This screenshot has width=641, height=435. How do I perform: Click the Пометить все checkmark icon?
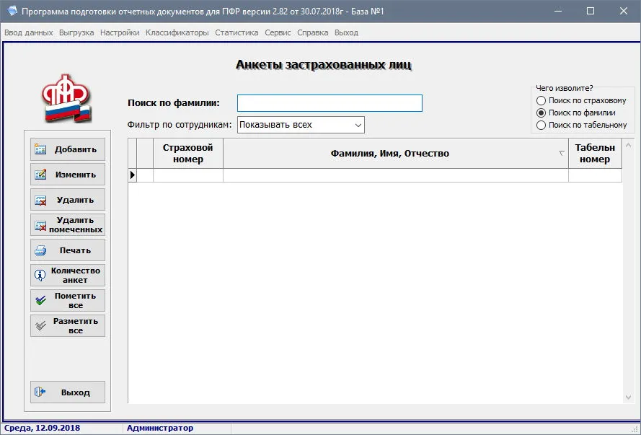(40, 301)
